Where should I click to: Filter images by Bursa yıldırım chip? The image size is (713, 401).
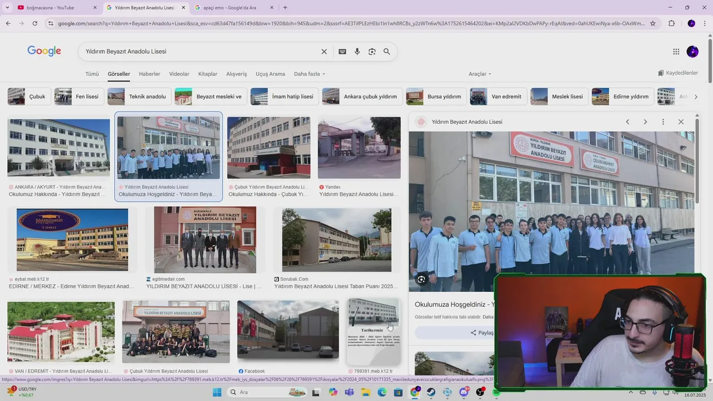pyautogui.click(x=436, y=96)
